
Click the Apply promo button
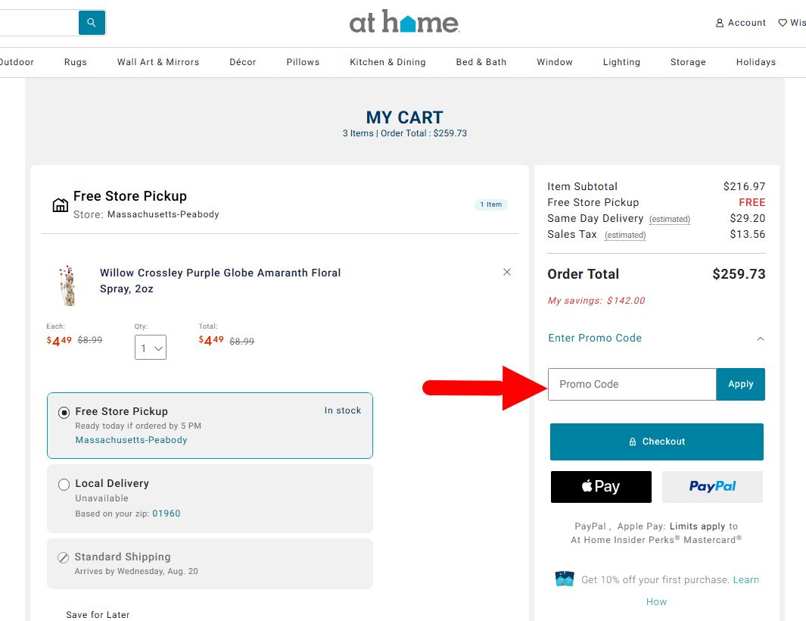tap(740, 384)
